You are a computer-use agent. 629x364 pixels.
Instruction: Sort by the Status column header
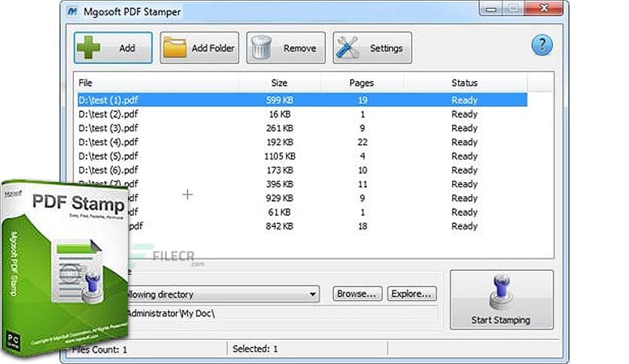coord(464,83)
